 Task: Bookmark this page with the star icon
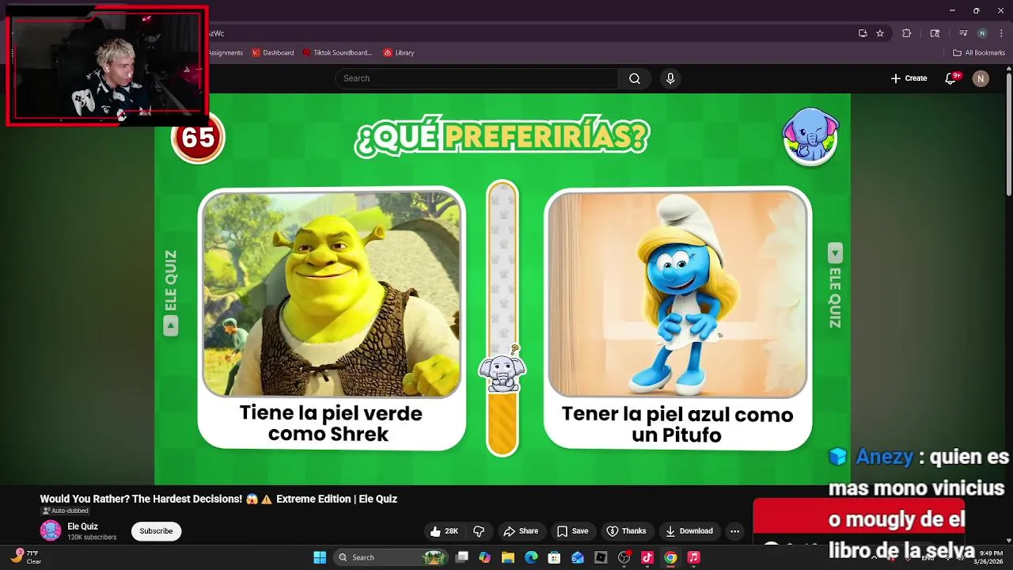coord(880,33)
